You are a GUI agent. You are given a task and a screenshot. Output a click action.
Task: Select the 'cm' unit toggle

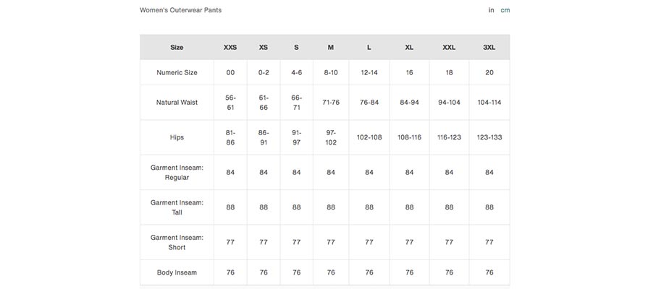tap(505, 10)
